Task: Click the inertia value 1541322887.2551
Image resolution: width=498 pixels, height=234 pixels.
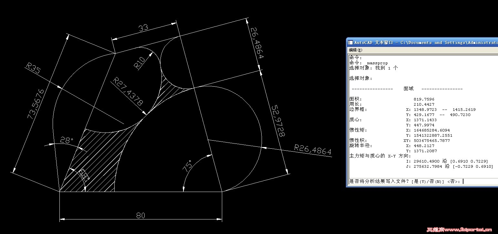Action: (433, 135)
